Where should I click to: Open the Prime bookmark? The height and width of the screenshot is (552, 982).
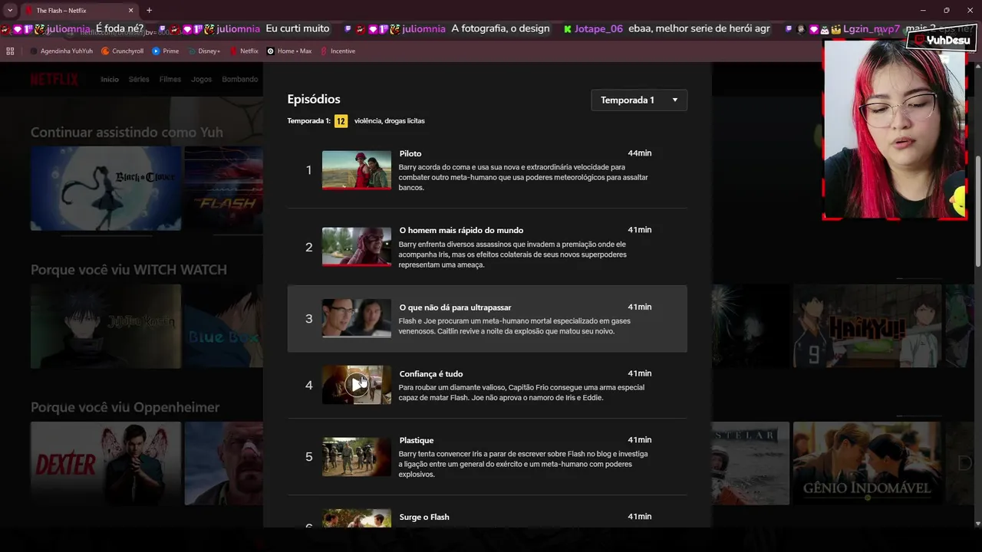(166, 51)
